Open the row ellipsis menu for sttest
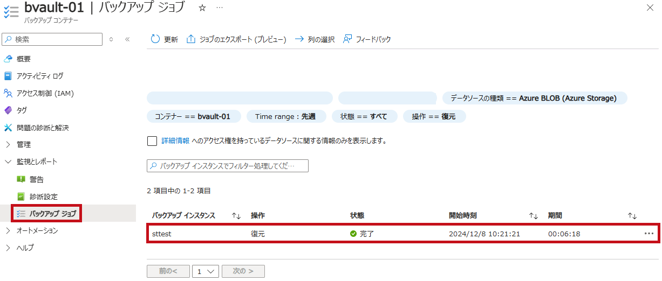Image resolution: width=662 pixels, height=281 pixels. click(649, 234)
